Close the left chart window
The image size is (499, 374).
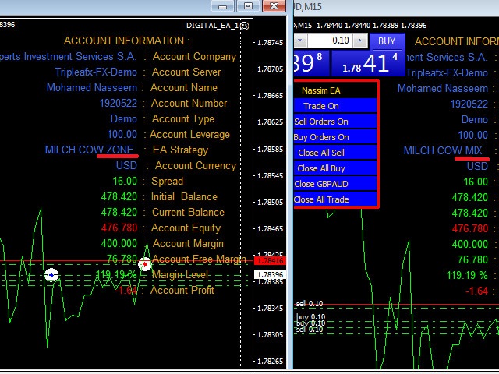click(274, 6)
